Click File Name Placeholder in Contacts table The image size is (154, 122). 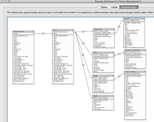[131, 33]
